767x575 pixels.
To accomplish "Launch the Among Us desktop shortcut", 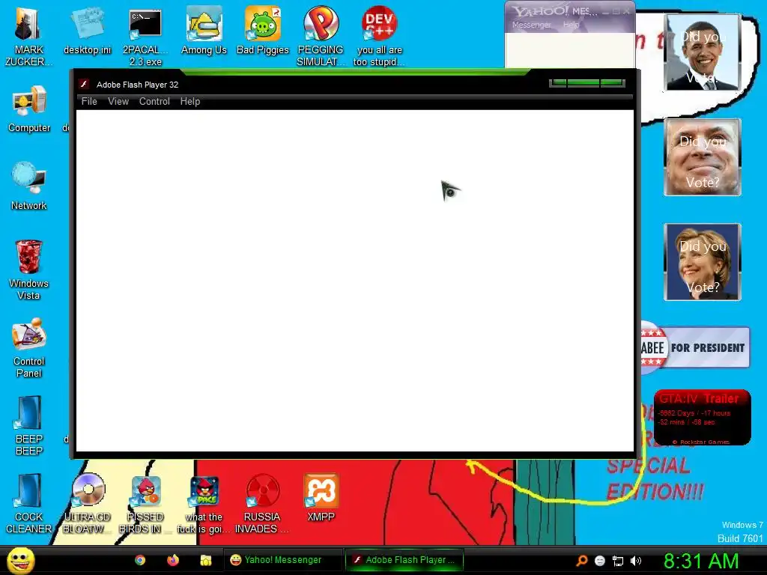I will 204,23.
